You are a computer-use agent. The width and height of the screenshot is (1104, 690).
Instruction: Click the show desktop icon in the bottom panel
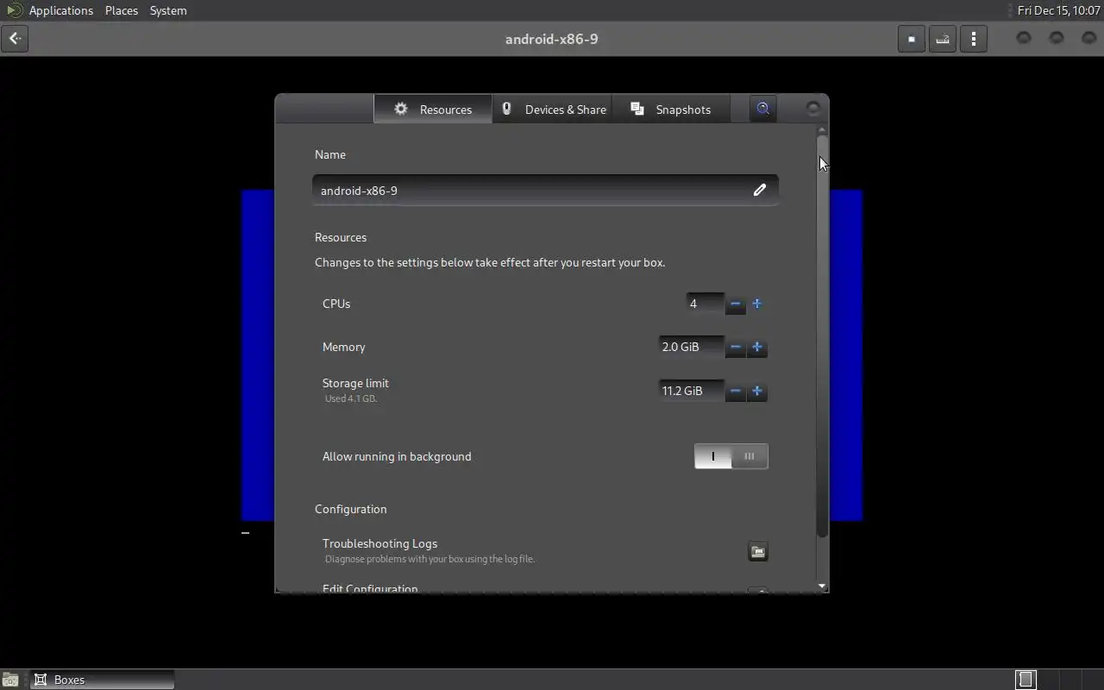(x=10, y=680)
